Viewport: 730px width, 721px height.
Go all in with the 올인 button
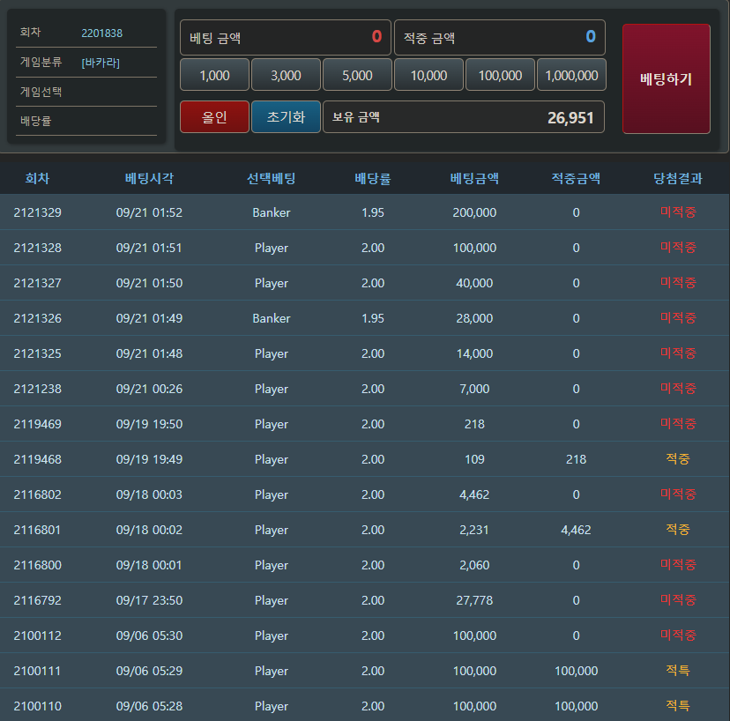pyautogui.click(x=214, y=117)
